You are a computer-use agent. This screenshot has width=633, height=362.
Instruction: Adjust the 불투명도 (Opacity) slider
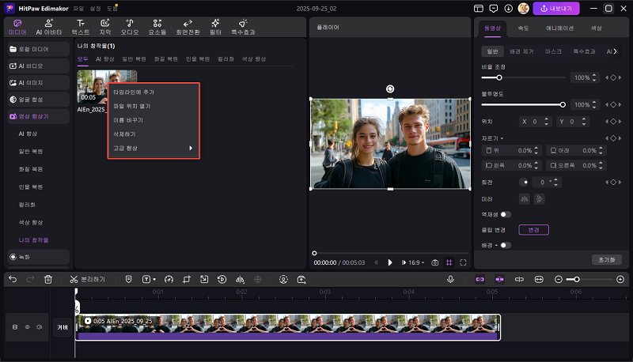point(563,104)
